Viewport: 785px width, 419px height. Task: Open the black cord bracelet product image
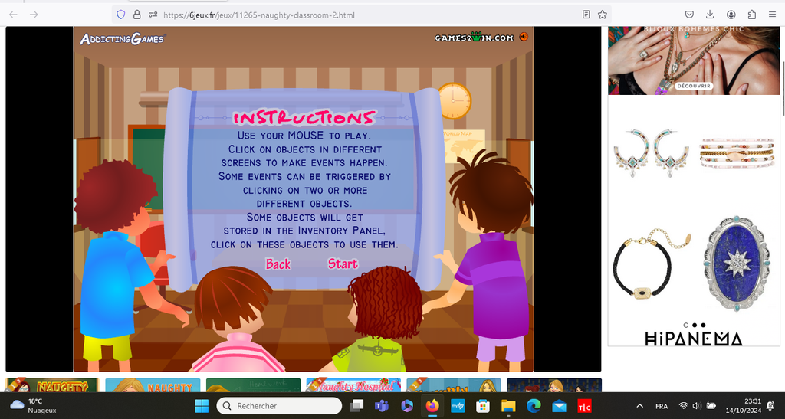pos(651,264)
